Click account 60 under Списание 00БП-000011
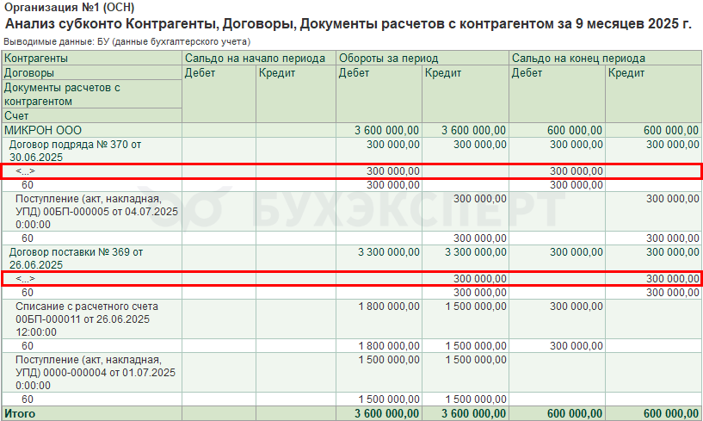The height and width of the screenshot is (421, 703). tap(28, 345)
